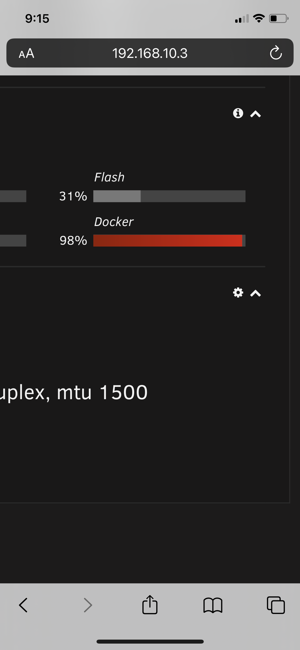The image size is (300, 650).
Task: Collapse the section with Flash and Docker bars
Action: click(255, 114)
